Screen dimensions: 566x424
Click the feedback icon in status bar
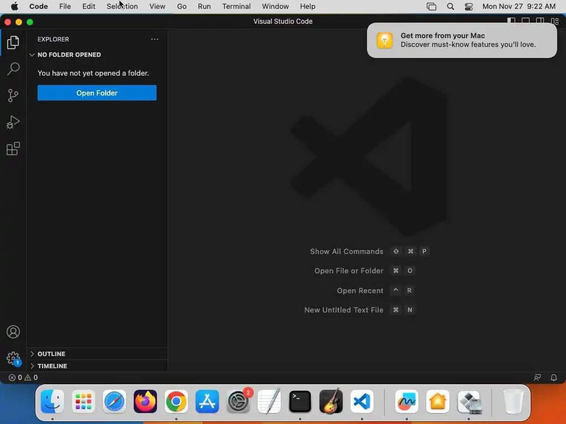pyautogui.click(x=537, y=378)
